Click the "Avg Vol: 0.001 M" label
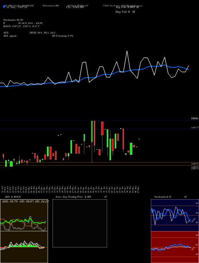Screen dimensions: 199x263 coord(127,7)
